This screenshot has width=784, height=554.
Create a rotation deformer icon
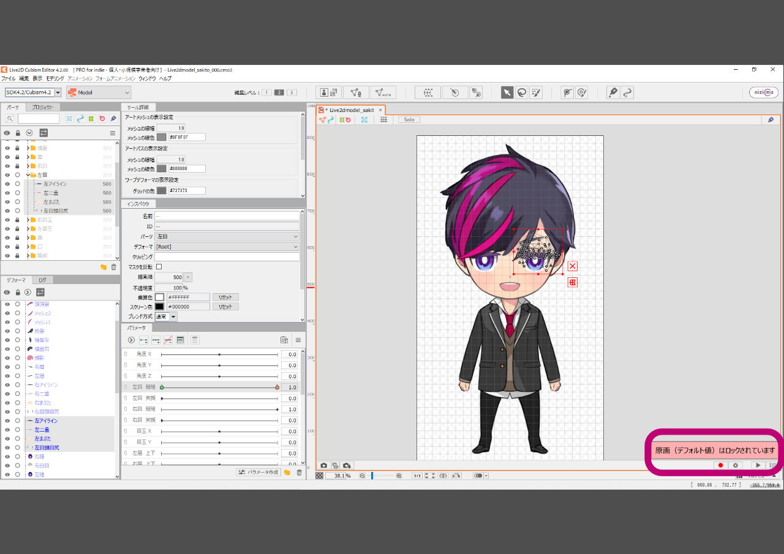point(454,92)
